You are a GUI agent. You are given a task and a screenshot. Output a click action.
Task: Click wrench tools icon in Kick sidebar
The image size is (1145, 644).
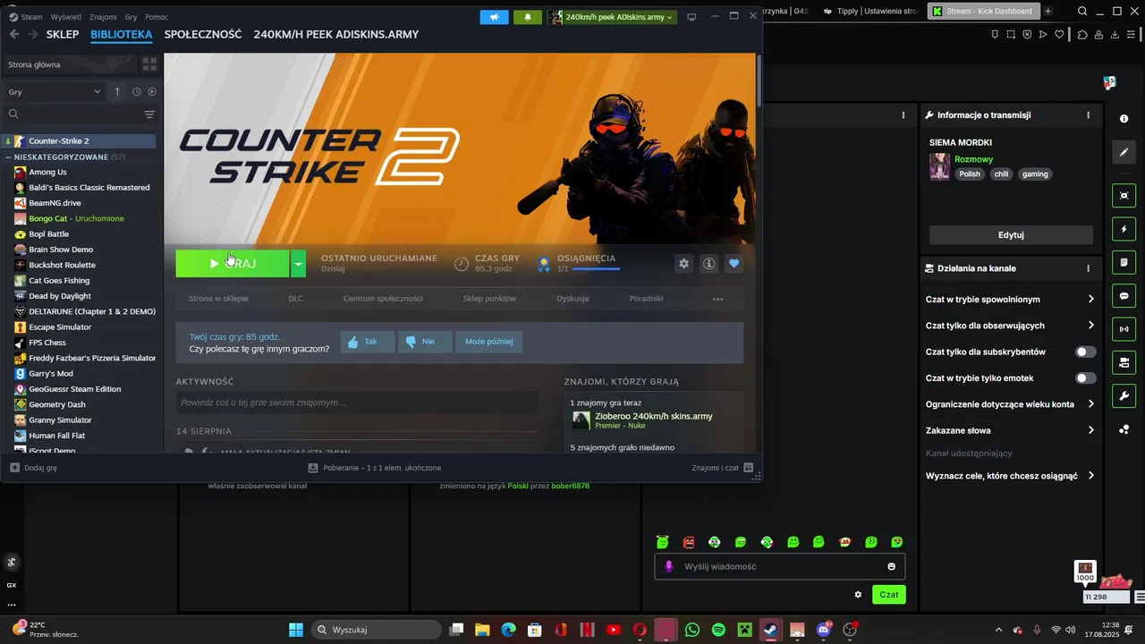[1124, 396]
